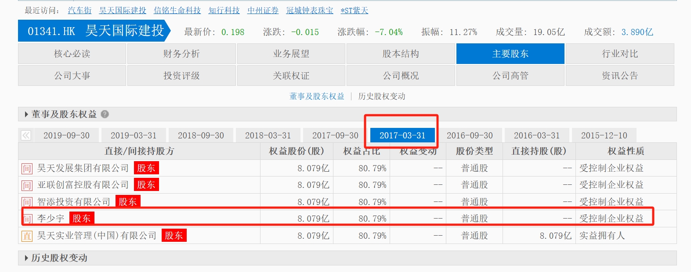Image resolution: width=691 pixels, height=272 pixels.
Task: Click the 股东 badge next to 亚联创富控股有限公司
Action: tap(146, 184)
